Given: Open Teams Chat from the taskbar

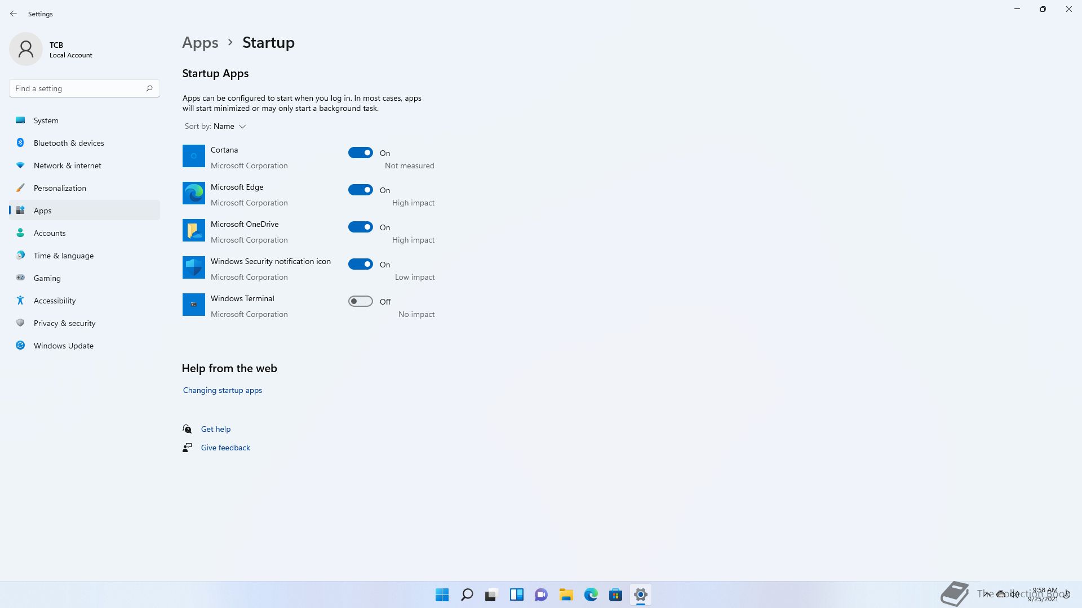Looking at the screenshot, I should 542,594.
